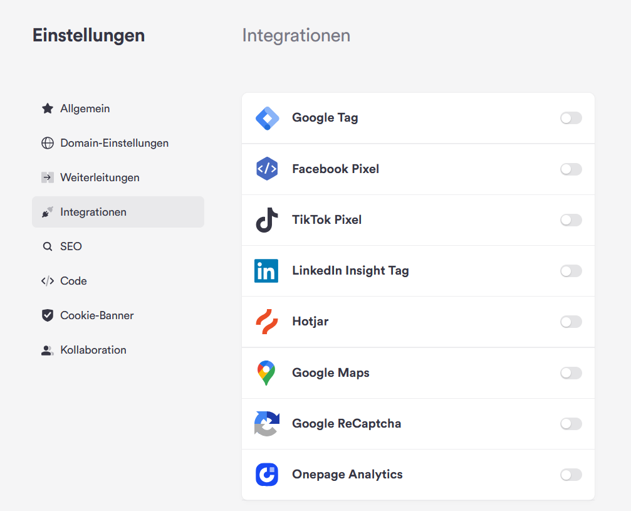Click the LinkedIn Insight Tag label

pos(350,271)
